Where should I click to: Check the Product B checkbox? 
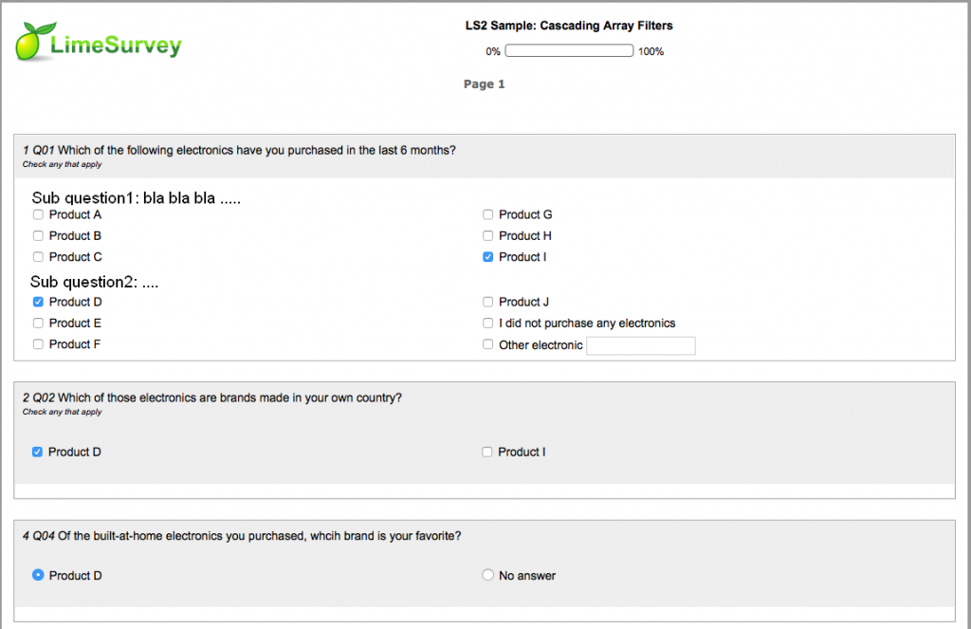(38, 235)
